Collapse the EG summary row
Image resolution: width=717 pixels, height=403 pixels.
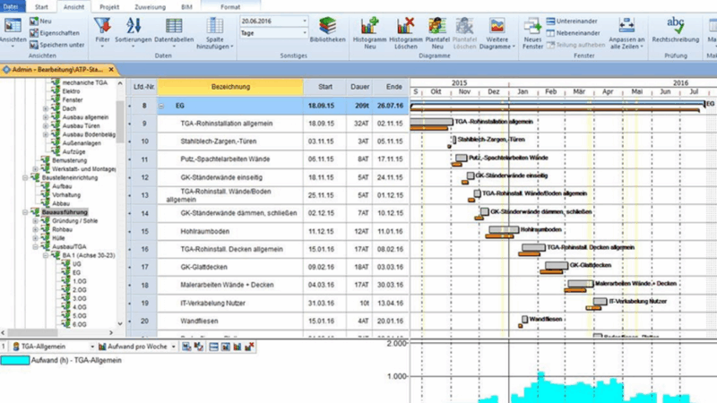(x=161, y=106)
